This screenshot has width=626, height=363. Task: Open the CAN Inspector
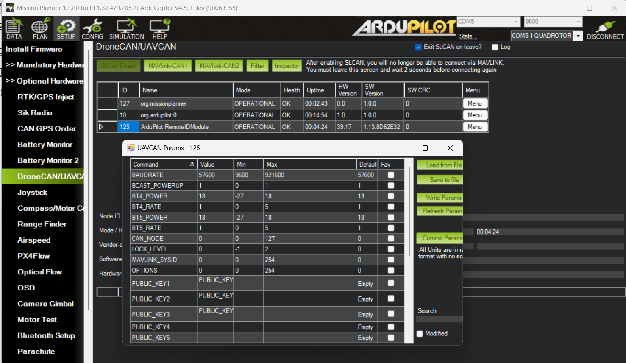point(287,66)
